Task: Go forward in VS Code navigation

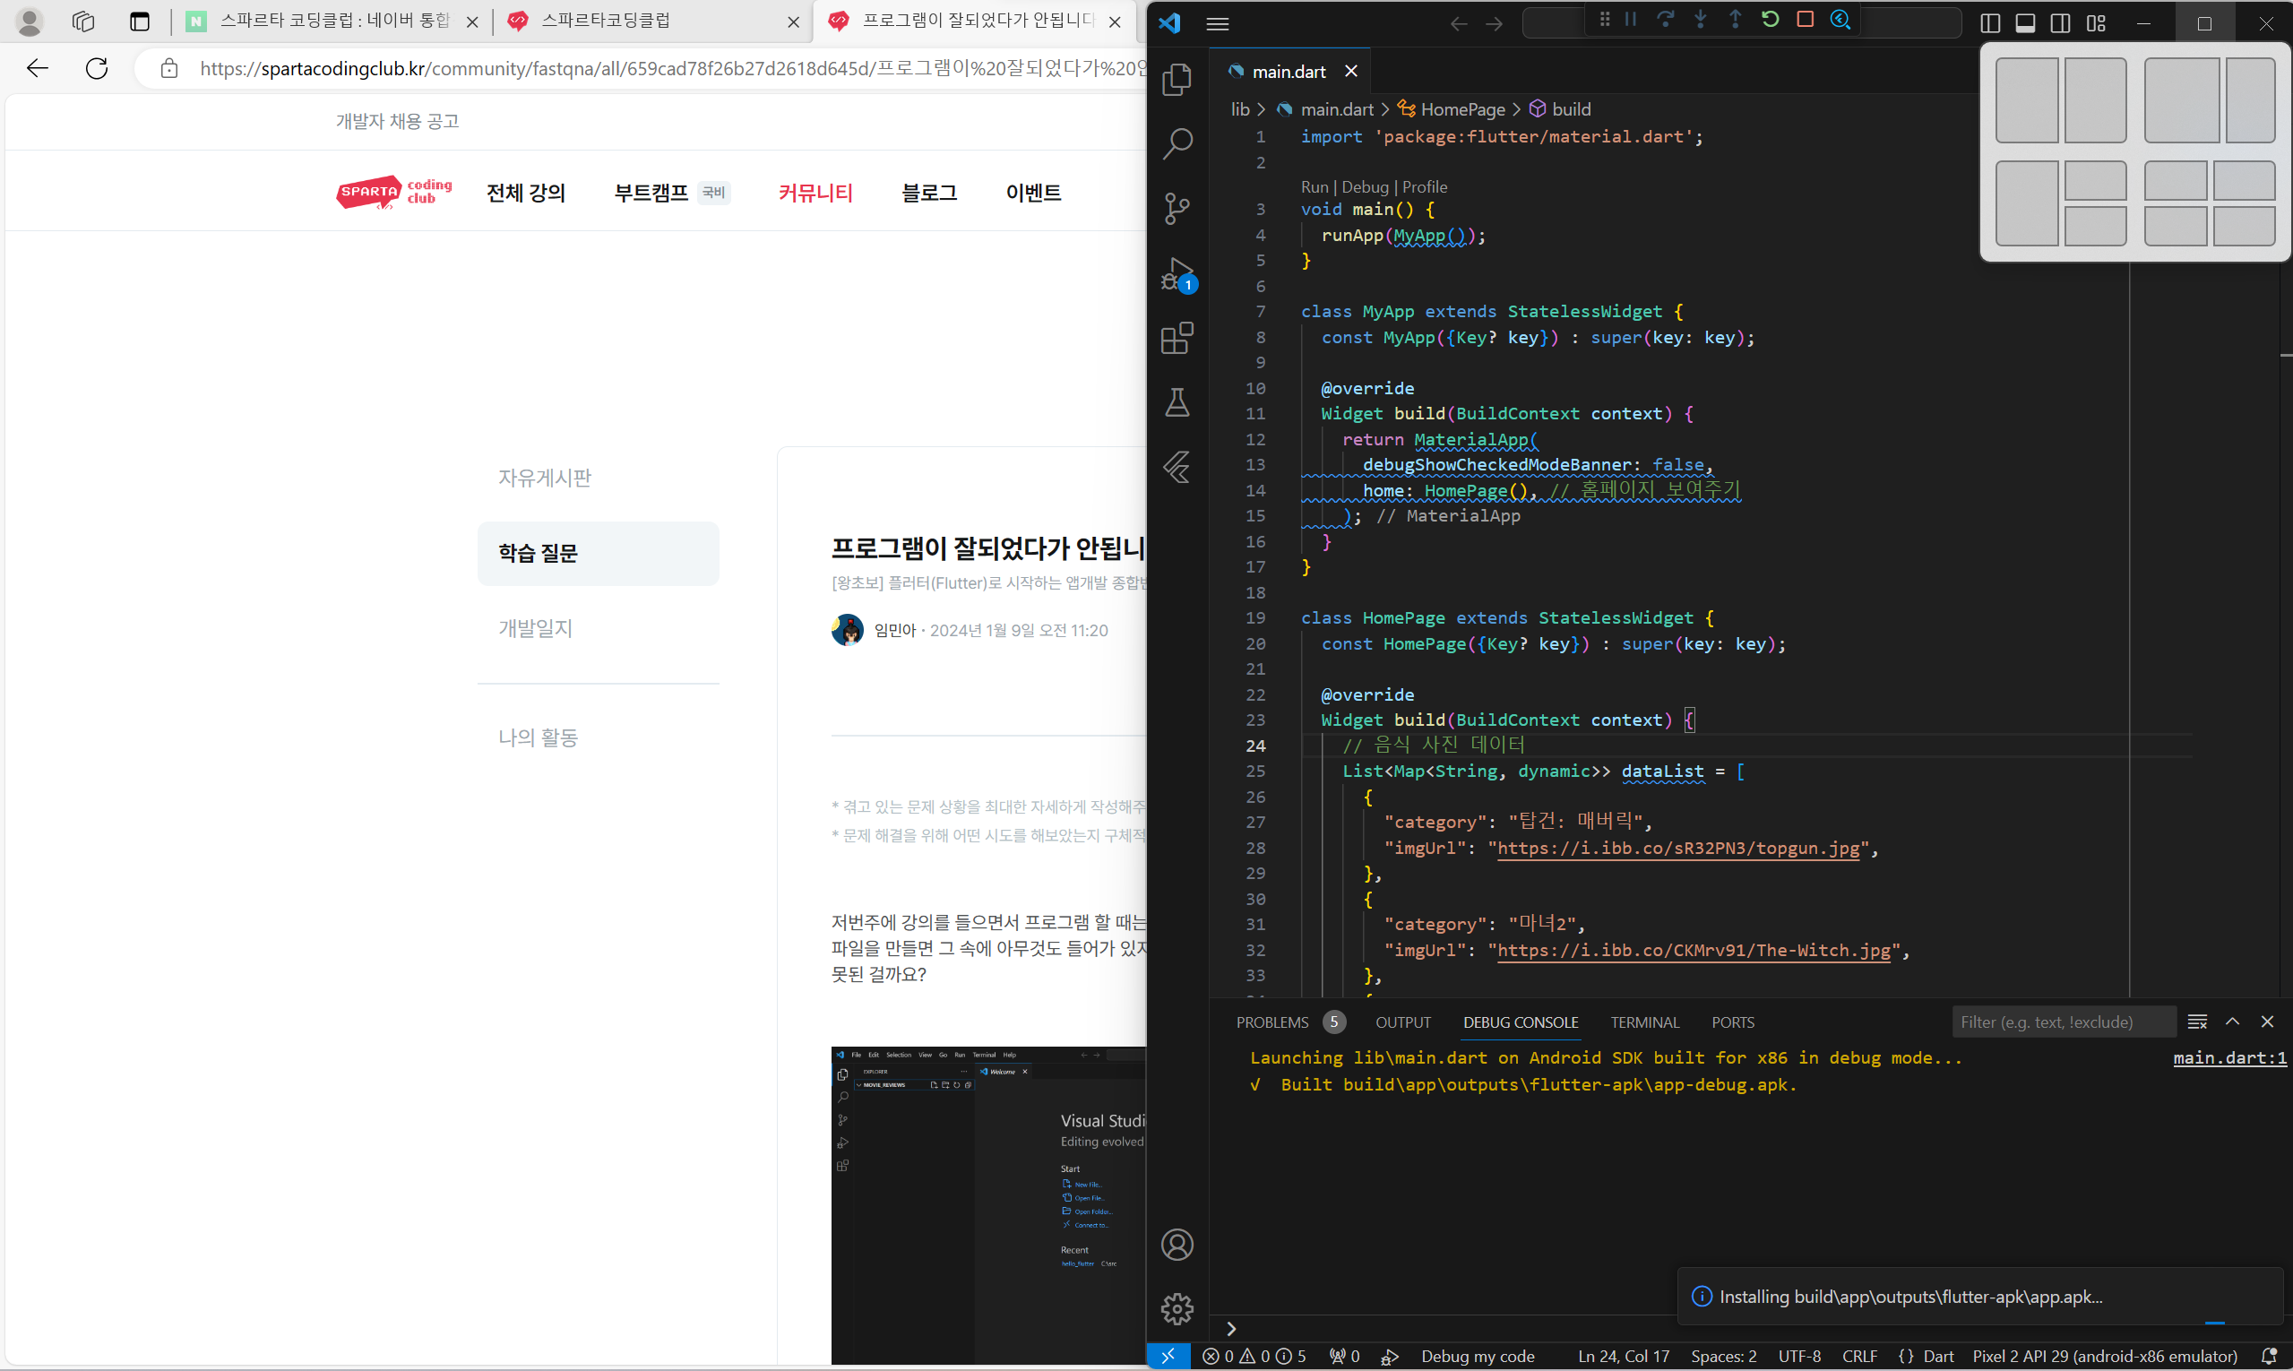Action: coord(1494,24)
